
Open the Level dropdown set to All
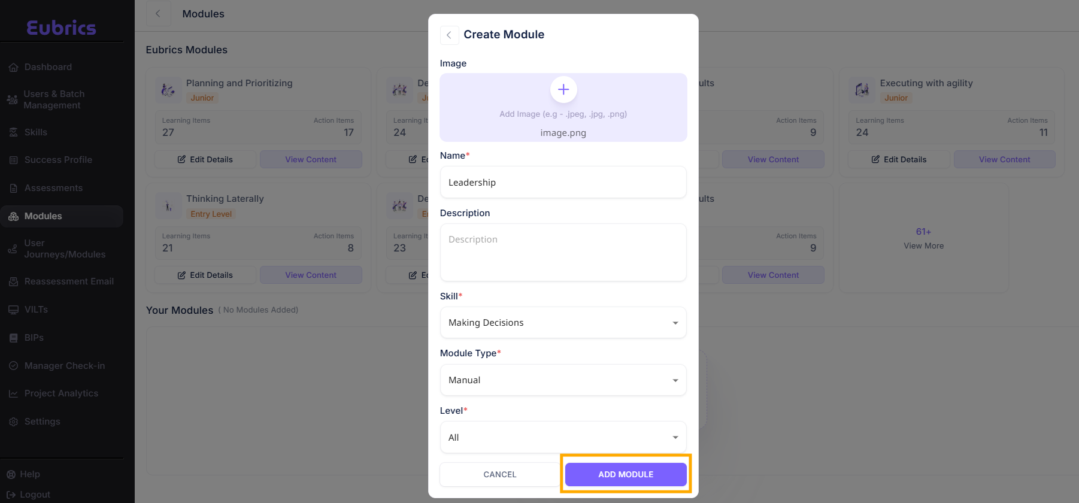[563, 438]
